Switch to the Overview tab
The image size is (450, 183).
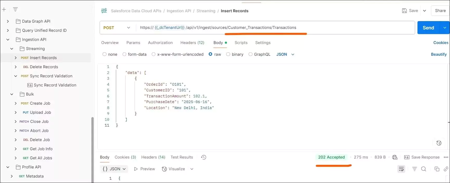click(110, 43)
